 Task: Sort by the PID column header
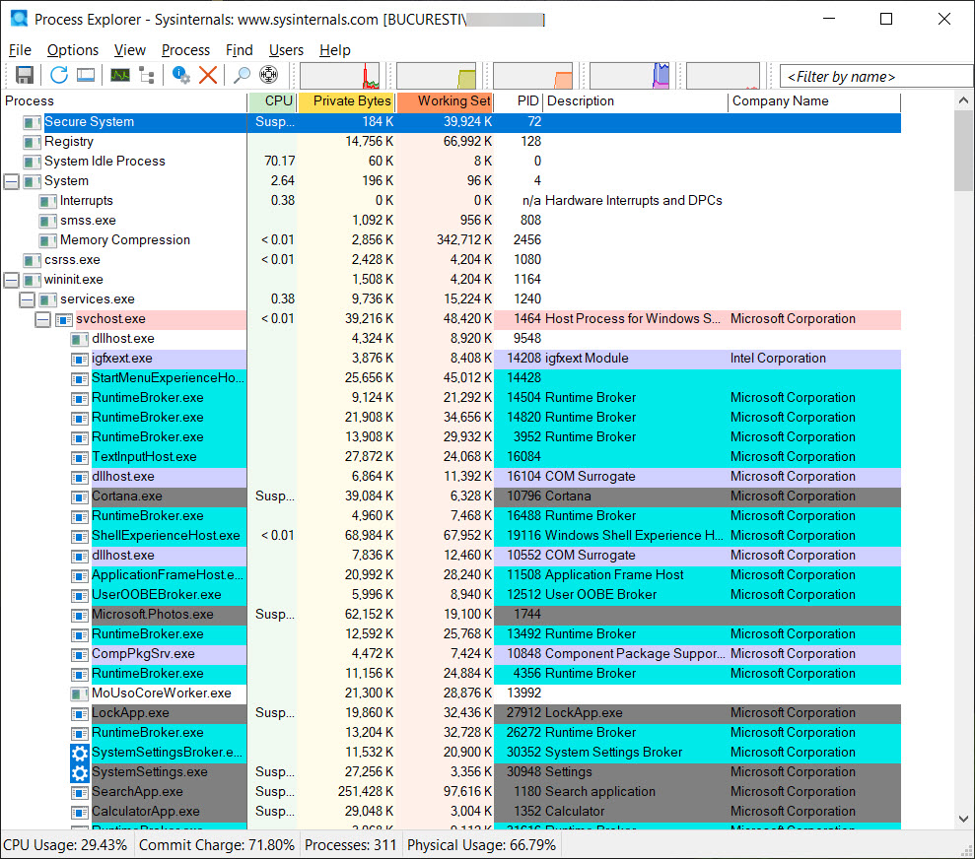tap(520, 101)
